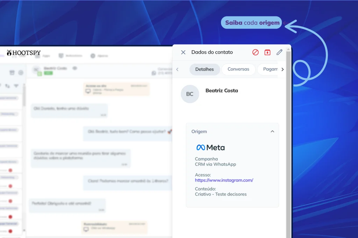Click the filter icon above the conversation list
The height and width of the screenshot is (238, 358).
(x=16, y=86)
